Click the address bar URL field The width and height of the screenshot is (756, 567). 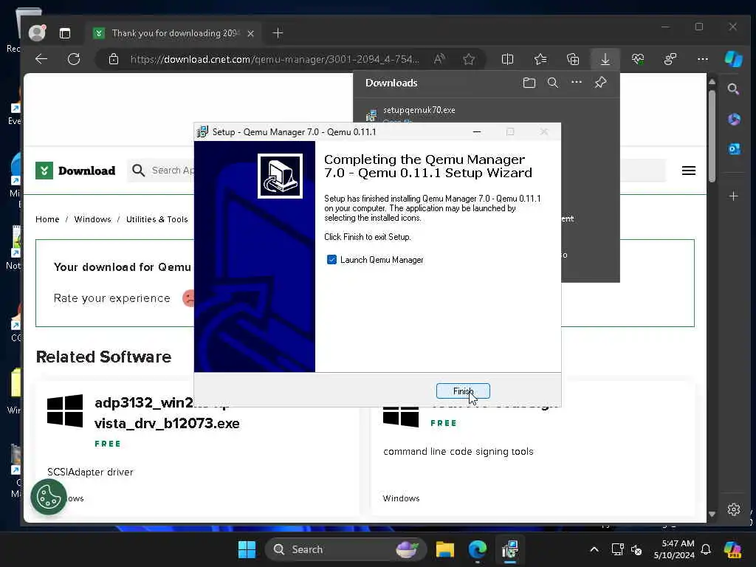coord(275,59)
